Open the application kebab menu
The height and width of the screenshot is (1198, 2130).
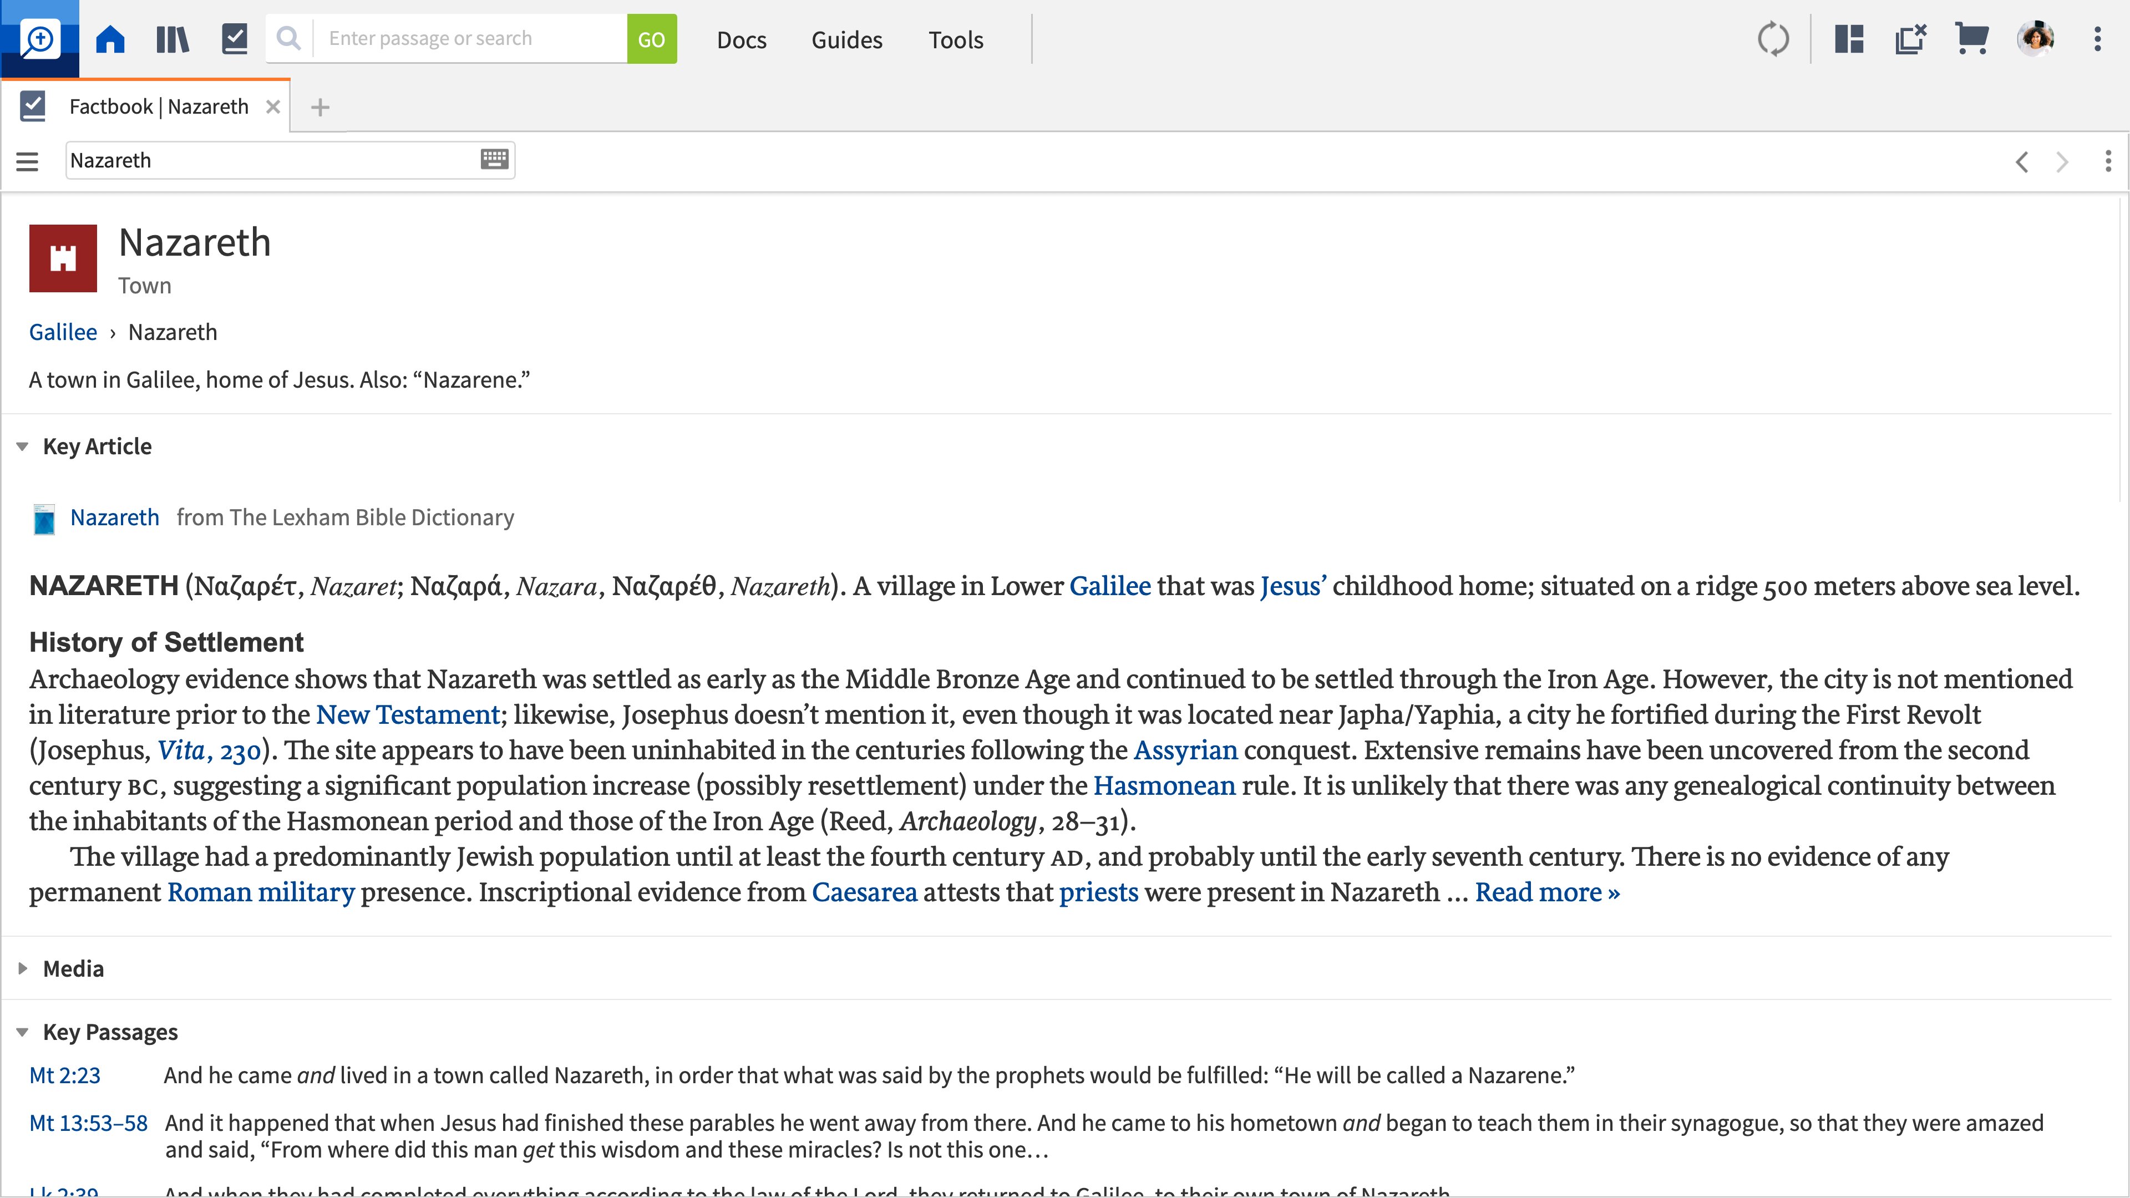pyautogui.click(x=2098, y=39)
